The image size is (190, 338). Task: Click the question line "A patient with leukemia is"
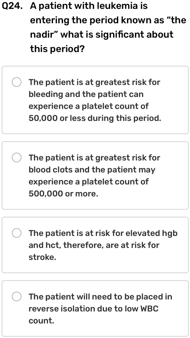pos(89,6)
